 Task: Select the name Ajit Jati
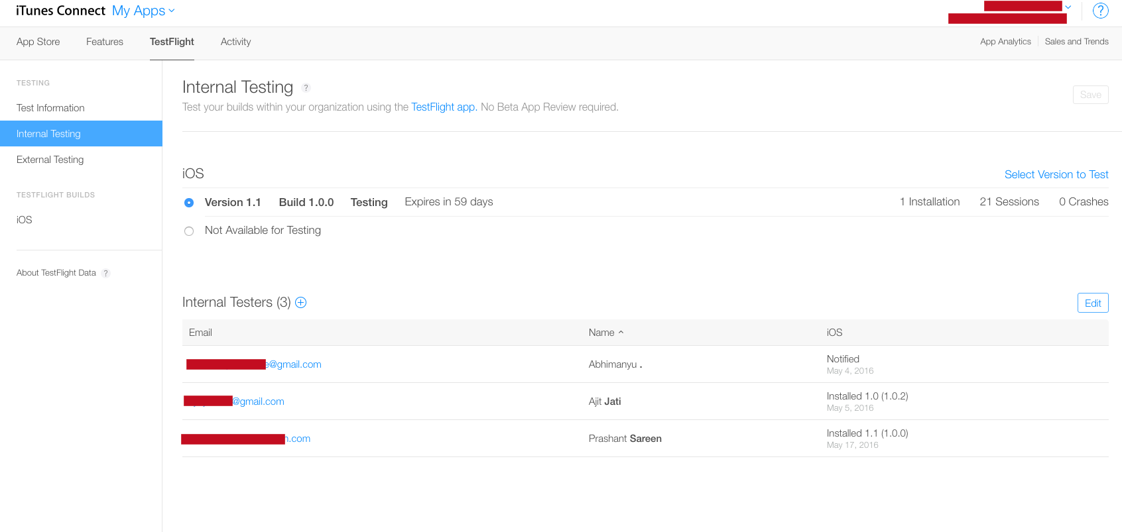pyautogui.click(x=605, y=401)
